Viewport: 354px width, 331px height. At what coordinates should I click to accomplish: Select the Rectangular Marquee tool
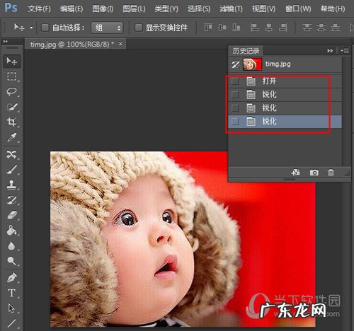pos(12,76)
